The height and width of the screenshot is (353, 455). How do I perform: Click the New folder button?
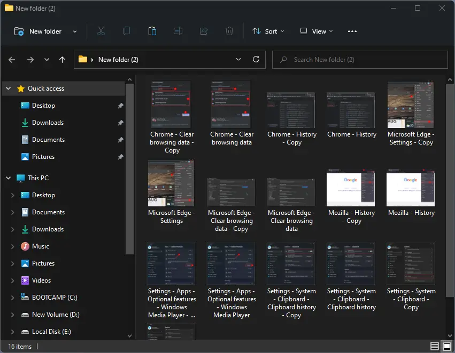point(38,31)
